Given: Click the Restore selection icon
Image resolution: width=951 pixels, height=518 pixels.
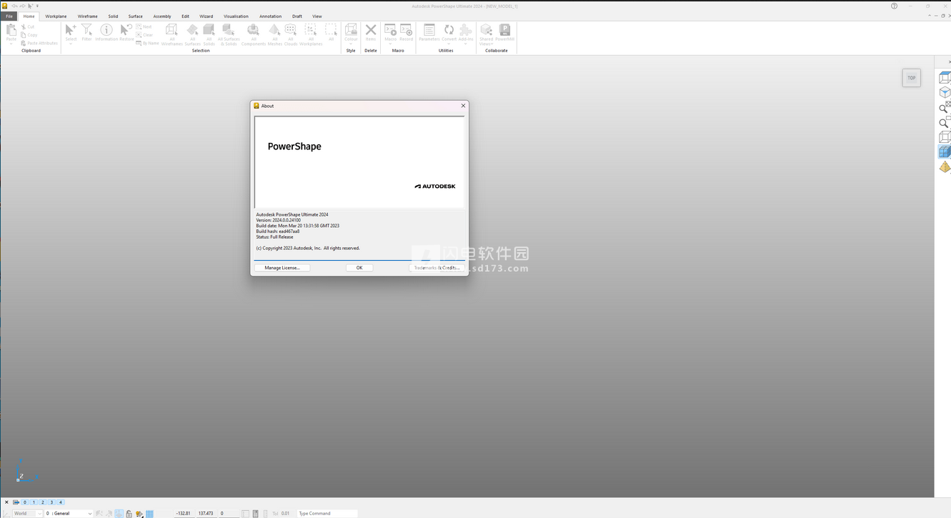Looking at the screenshot, I should pyautogui.click(x=126, y=32).
